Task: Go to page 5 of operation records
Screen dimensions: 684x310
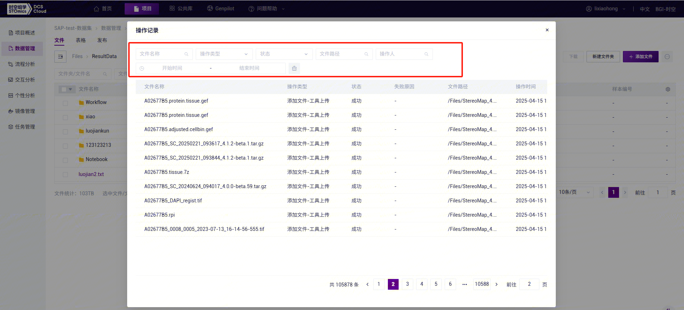Action: (x=436, y=284)
